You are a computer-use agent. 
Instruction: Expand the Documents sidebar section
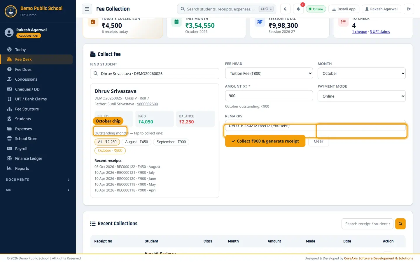38,180
